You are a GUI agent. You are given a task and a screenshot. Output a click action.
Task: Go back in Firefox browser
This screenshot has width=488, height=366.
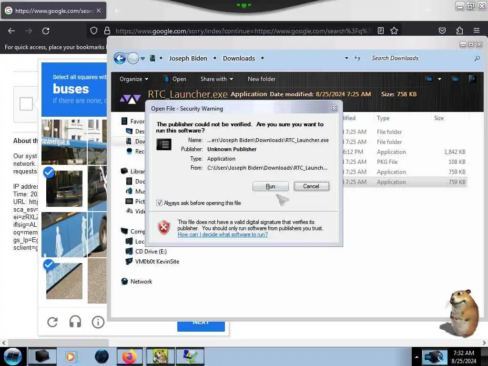[x=11, y=31]
